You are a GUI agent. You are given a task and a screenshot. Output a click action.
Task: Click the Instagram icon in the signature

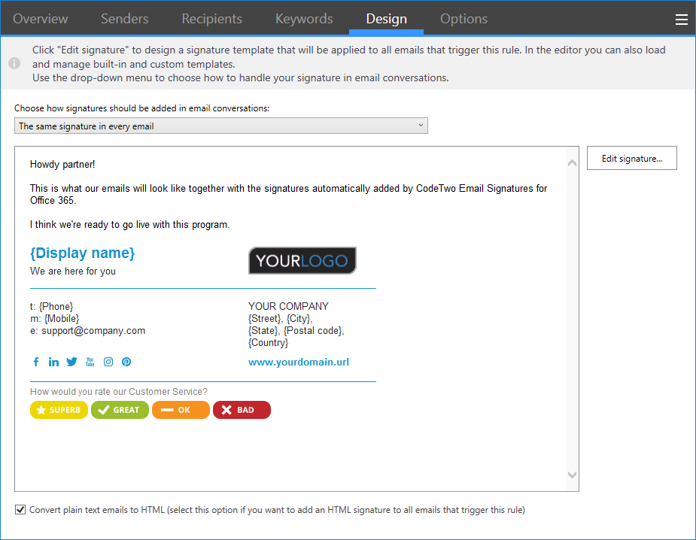pyautogui.click(x=108, y=362)
